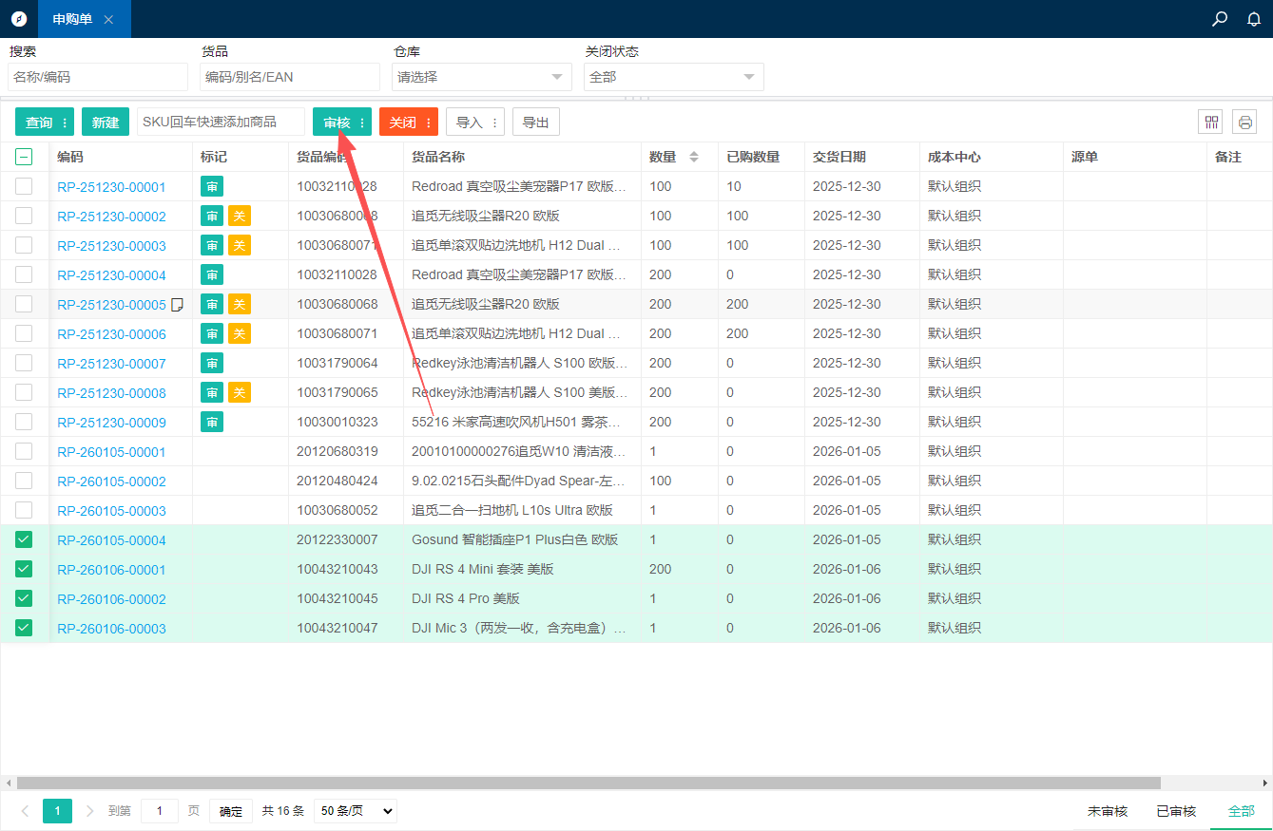Open order link RP-260105-00004
The height and width of the screenshot is (831, 1273).
tap(111, 540)
